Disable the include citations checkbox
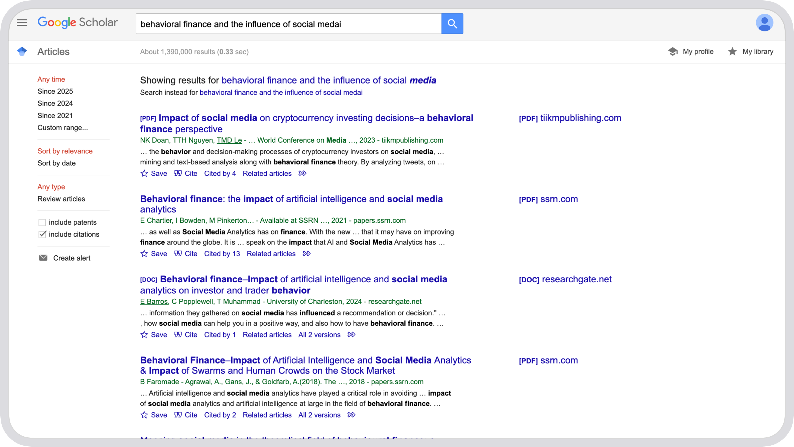The image size is (794, 447). click(42, 234)
